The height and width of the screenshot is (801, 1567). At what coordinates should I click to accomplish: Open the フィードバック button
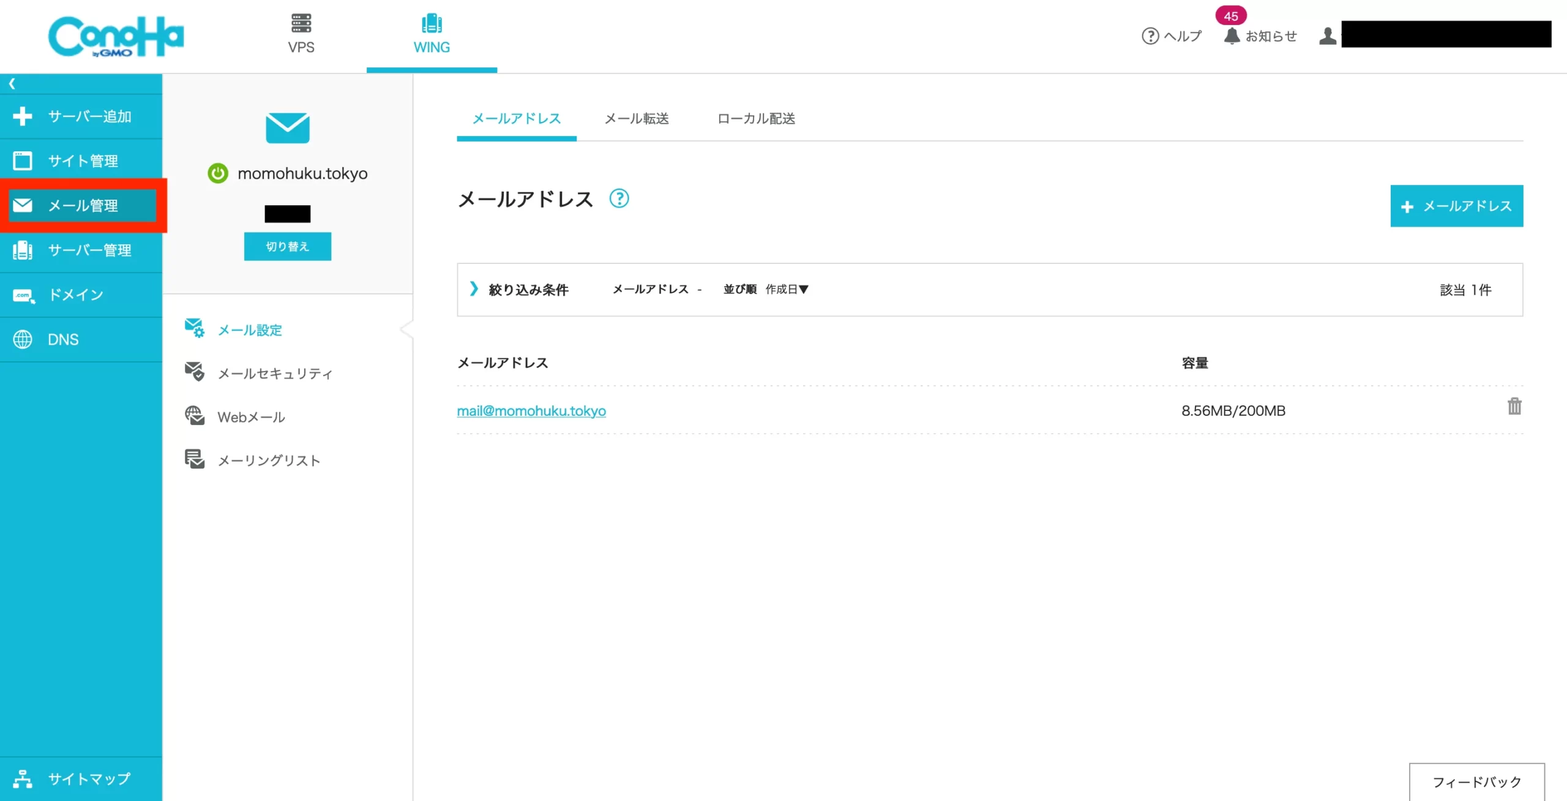point(1477,782)
